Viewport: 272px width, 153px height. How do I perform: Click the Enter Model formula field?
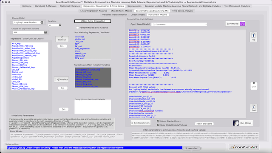[x=67, y=136]
